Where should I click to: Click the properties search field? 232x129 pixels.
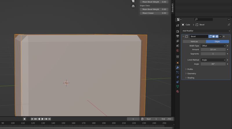[x=204, y=19]
